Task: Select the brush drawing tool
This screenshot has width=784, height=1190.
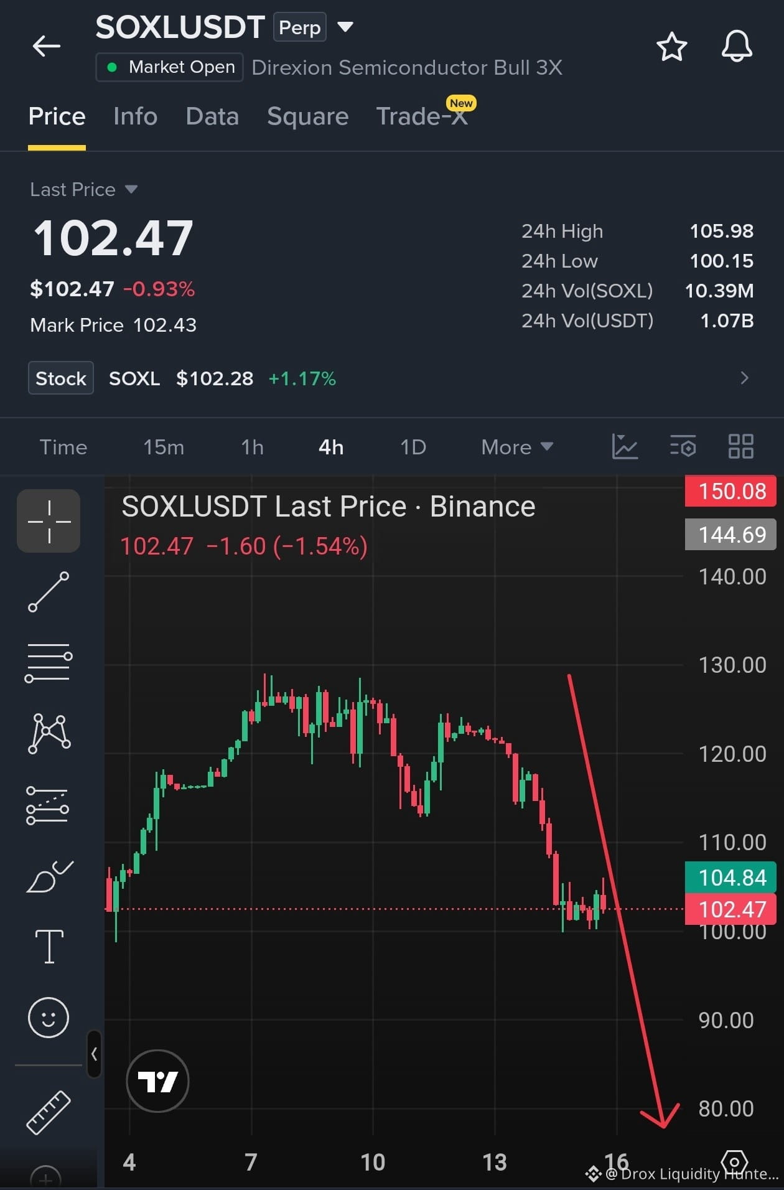Action: [49, 876]
